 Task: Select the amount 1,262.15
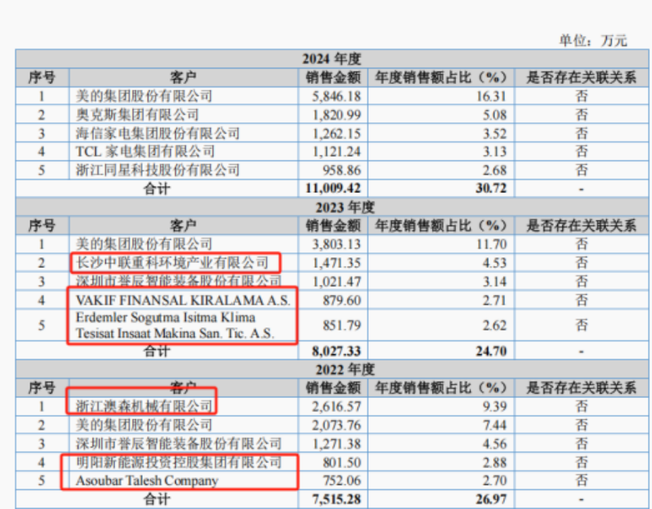coord(336,134)
